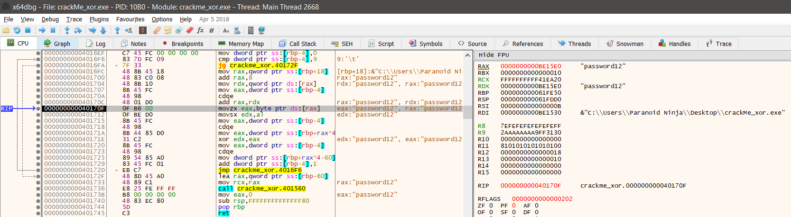Screen dimensions: 791x217
Task: Open the Plugins menu
Action: pos(99,19)
